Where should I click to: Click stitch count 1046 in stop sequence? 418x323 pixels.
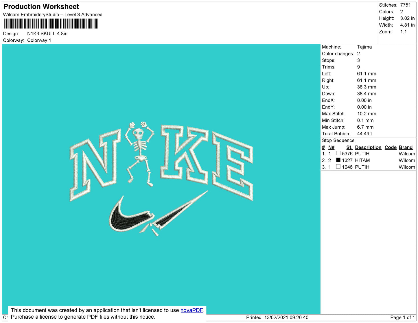347,167
